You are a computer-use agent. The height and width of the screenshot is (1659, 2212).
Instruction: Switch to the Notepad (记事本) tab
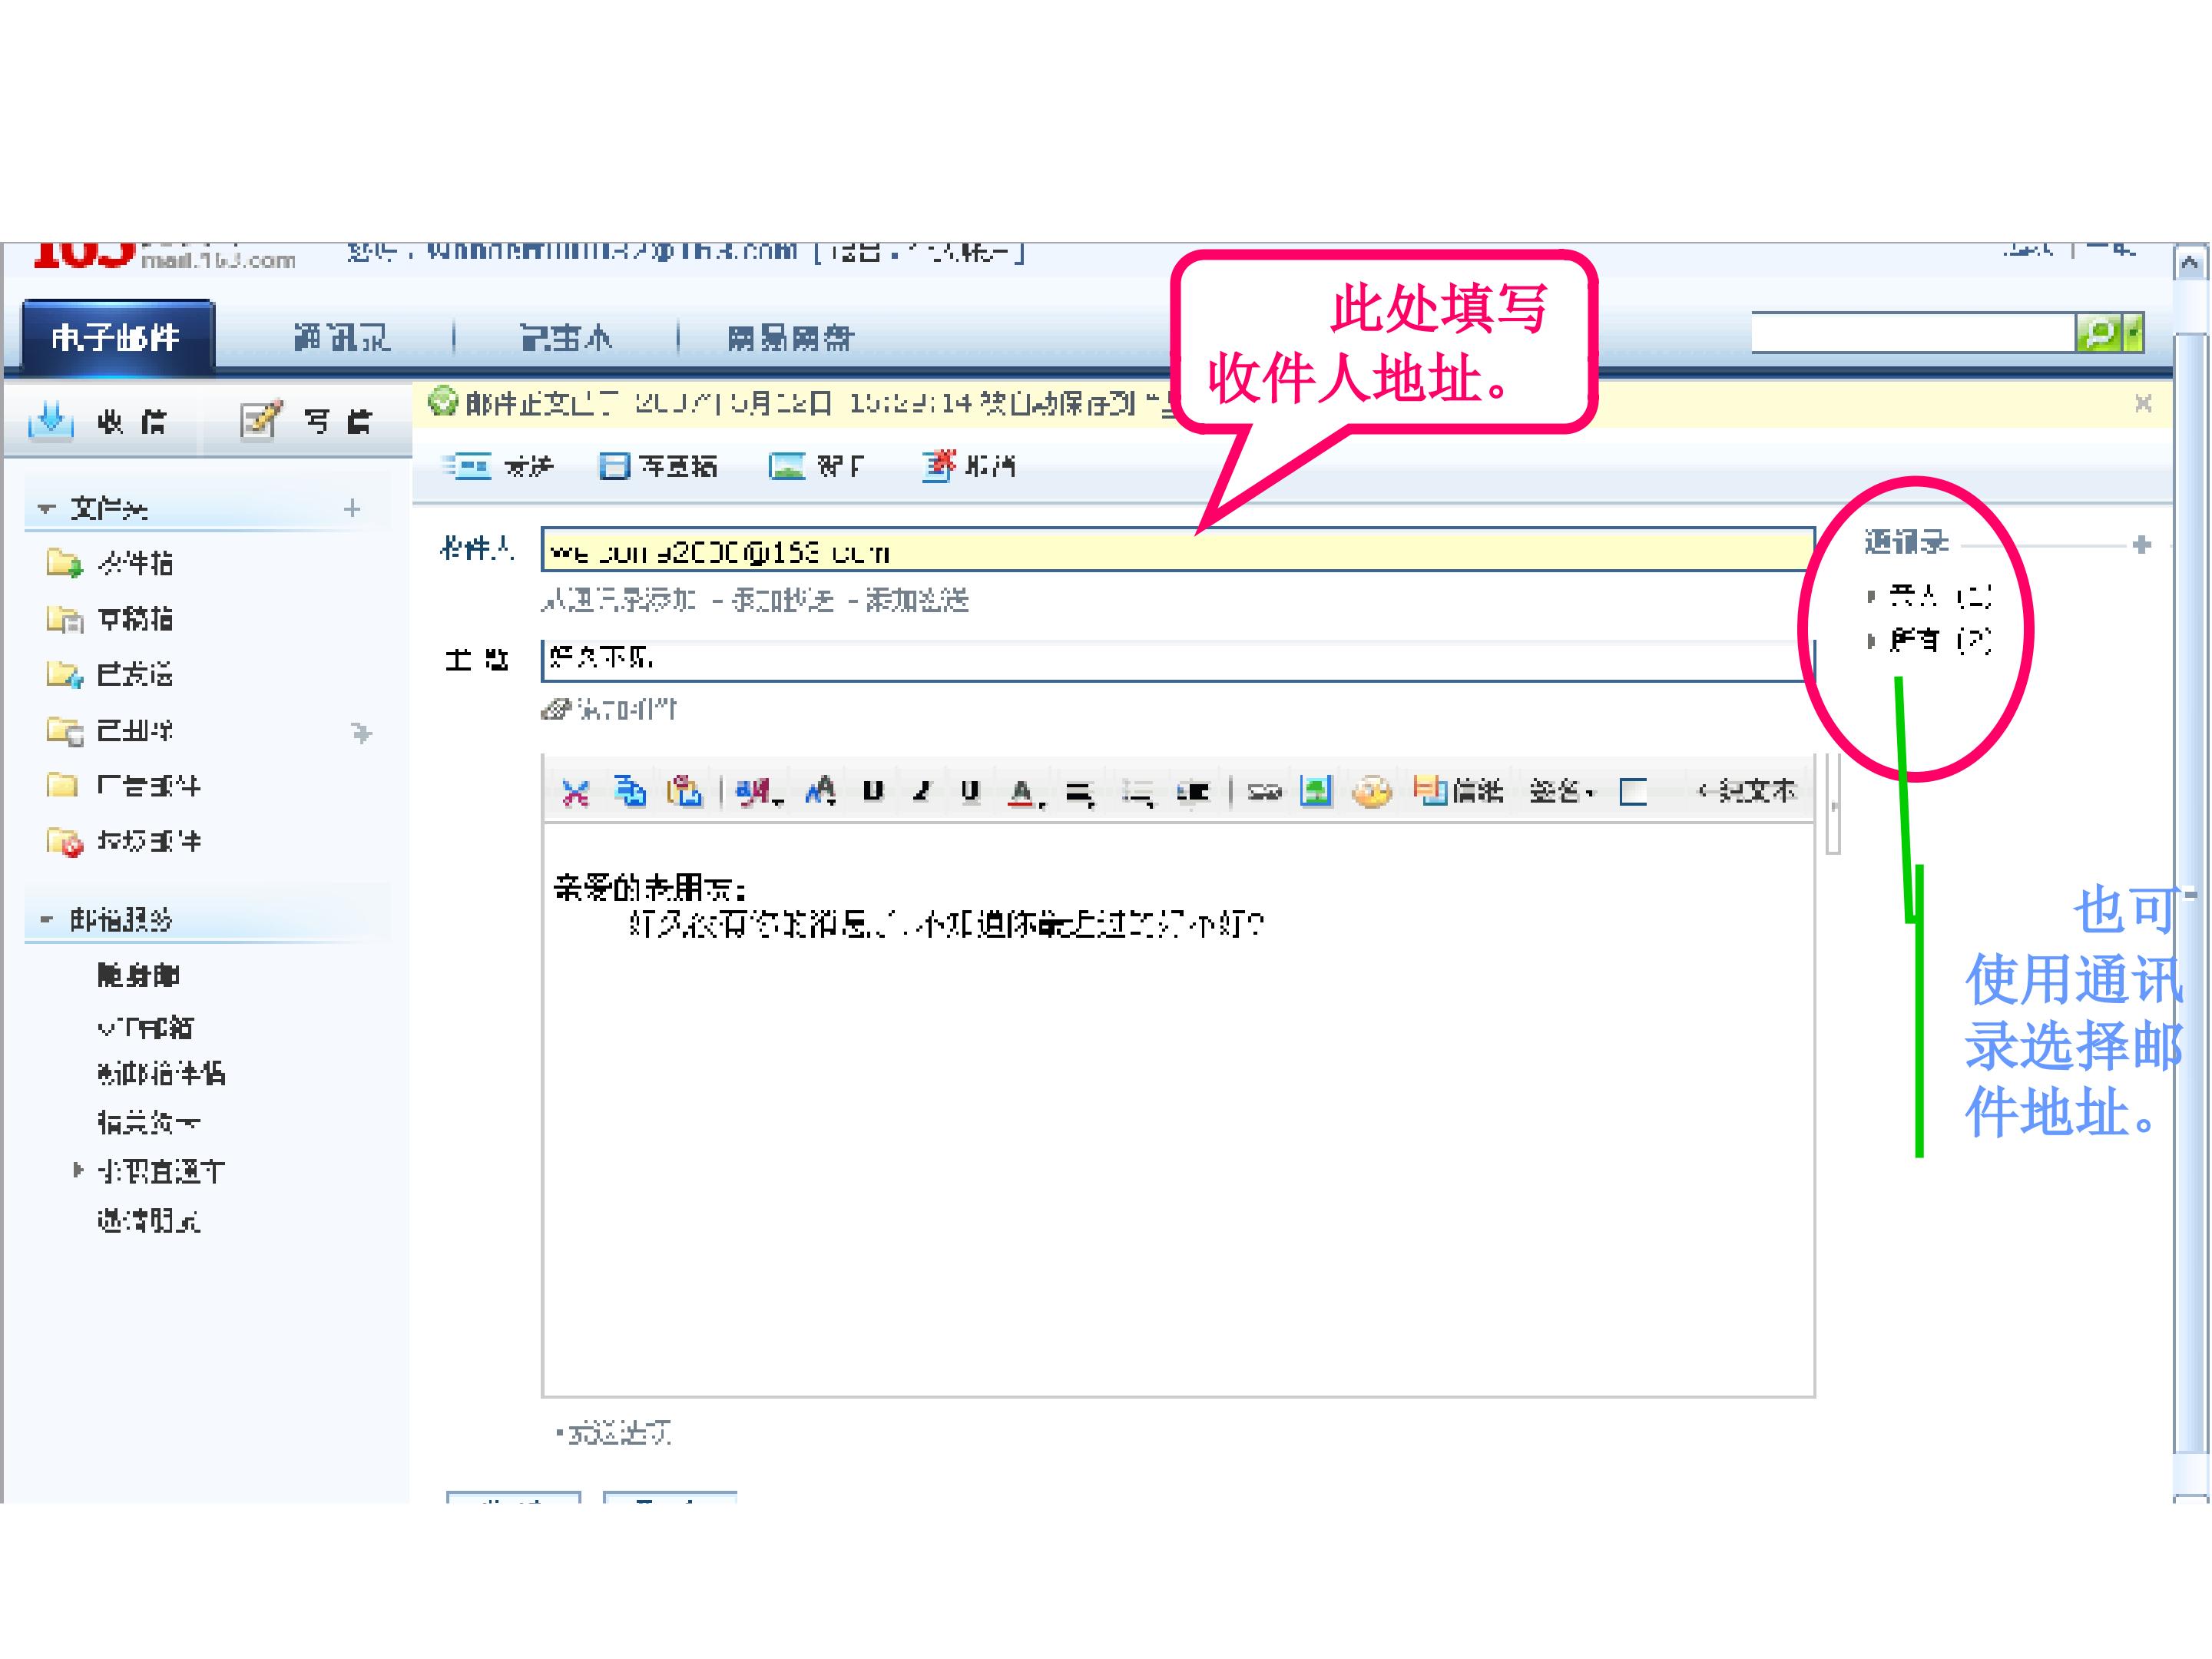566,337
